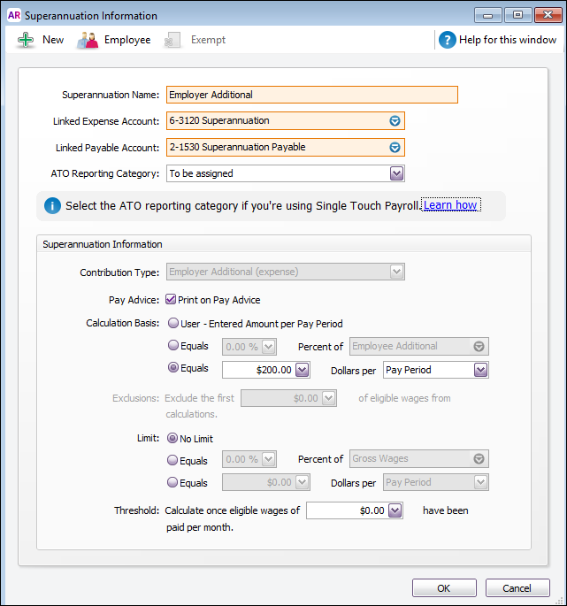
Task: Follow the Learn how link
Action: (x=450, y=205)
